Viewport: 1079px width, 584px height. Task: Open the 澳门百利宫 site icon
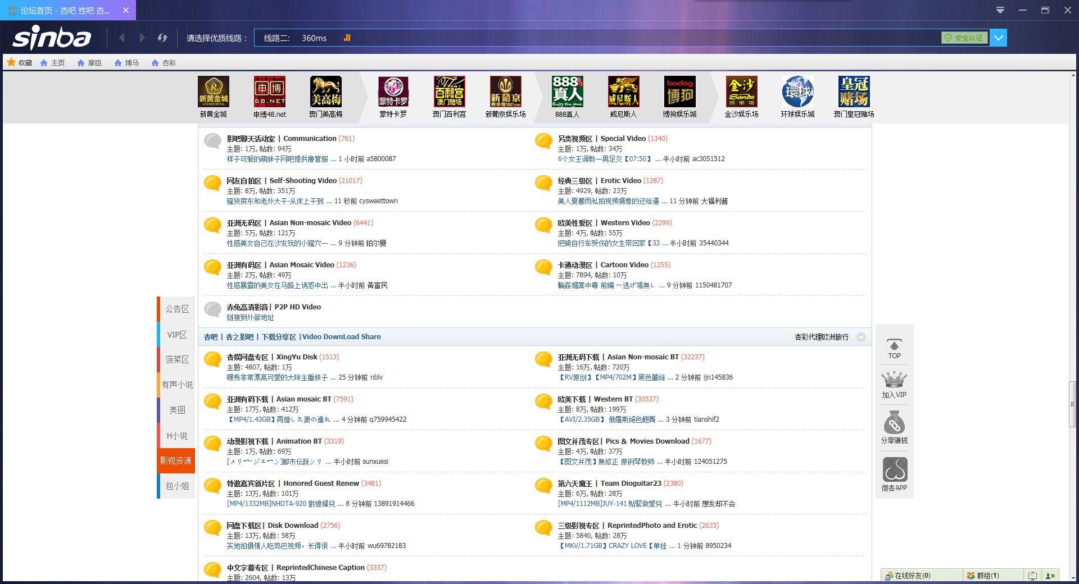click(x=450, y=92)
